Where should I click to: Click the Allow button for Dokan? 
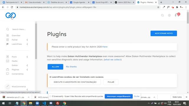tap(55, 67)
